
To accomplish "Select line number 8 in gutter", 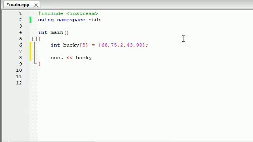I will tap(21, 58).
